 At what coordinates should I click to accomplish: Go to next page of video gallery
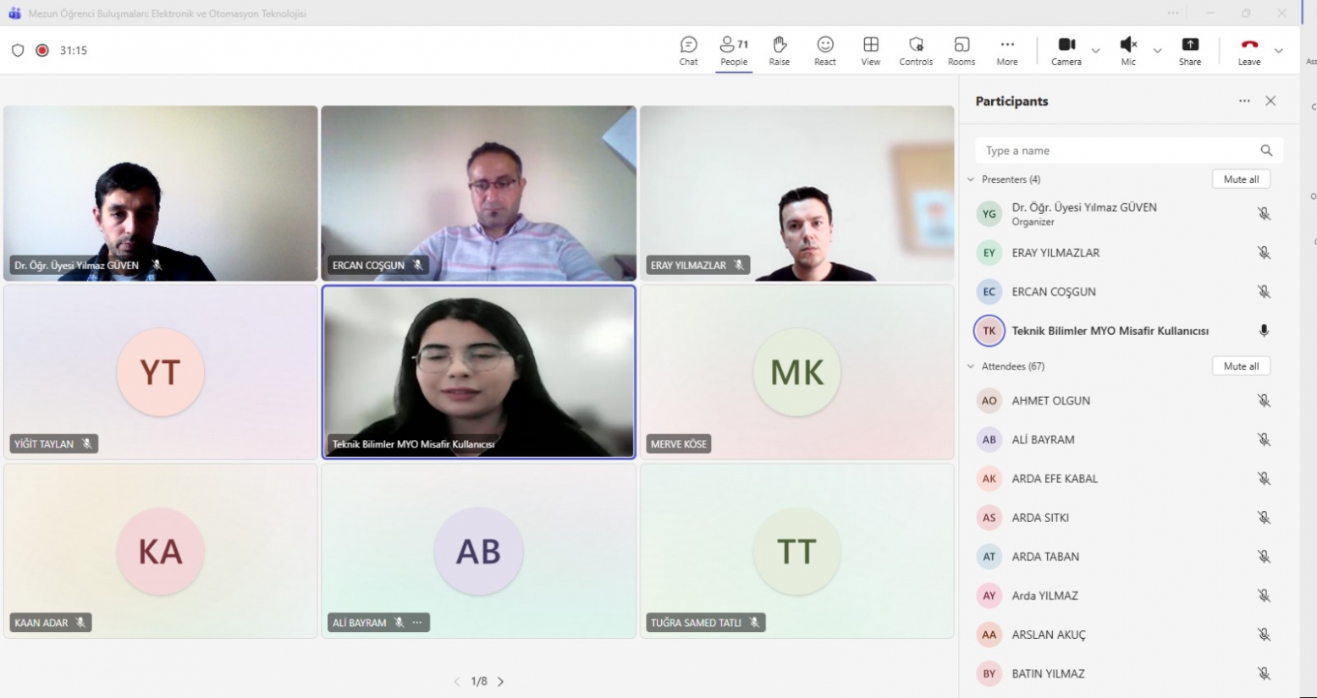(500, 681)
